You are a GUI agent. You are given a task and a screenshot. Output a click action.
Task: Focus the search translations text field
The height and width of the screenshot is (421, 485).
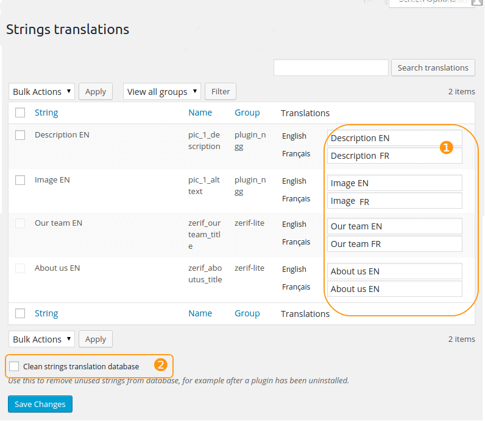[x=331, y=68]
